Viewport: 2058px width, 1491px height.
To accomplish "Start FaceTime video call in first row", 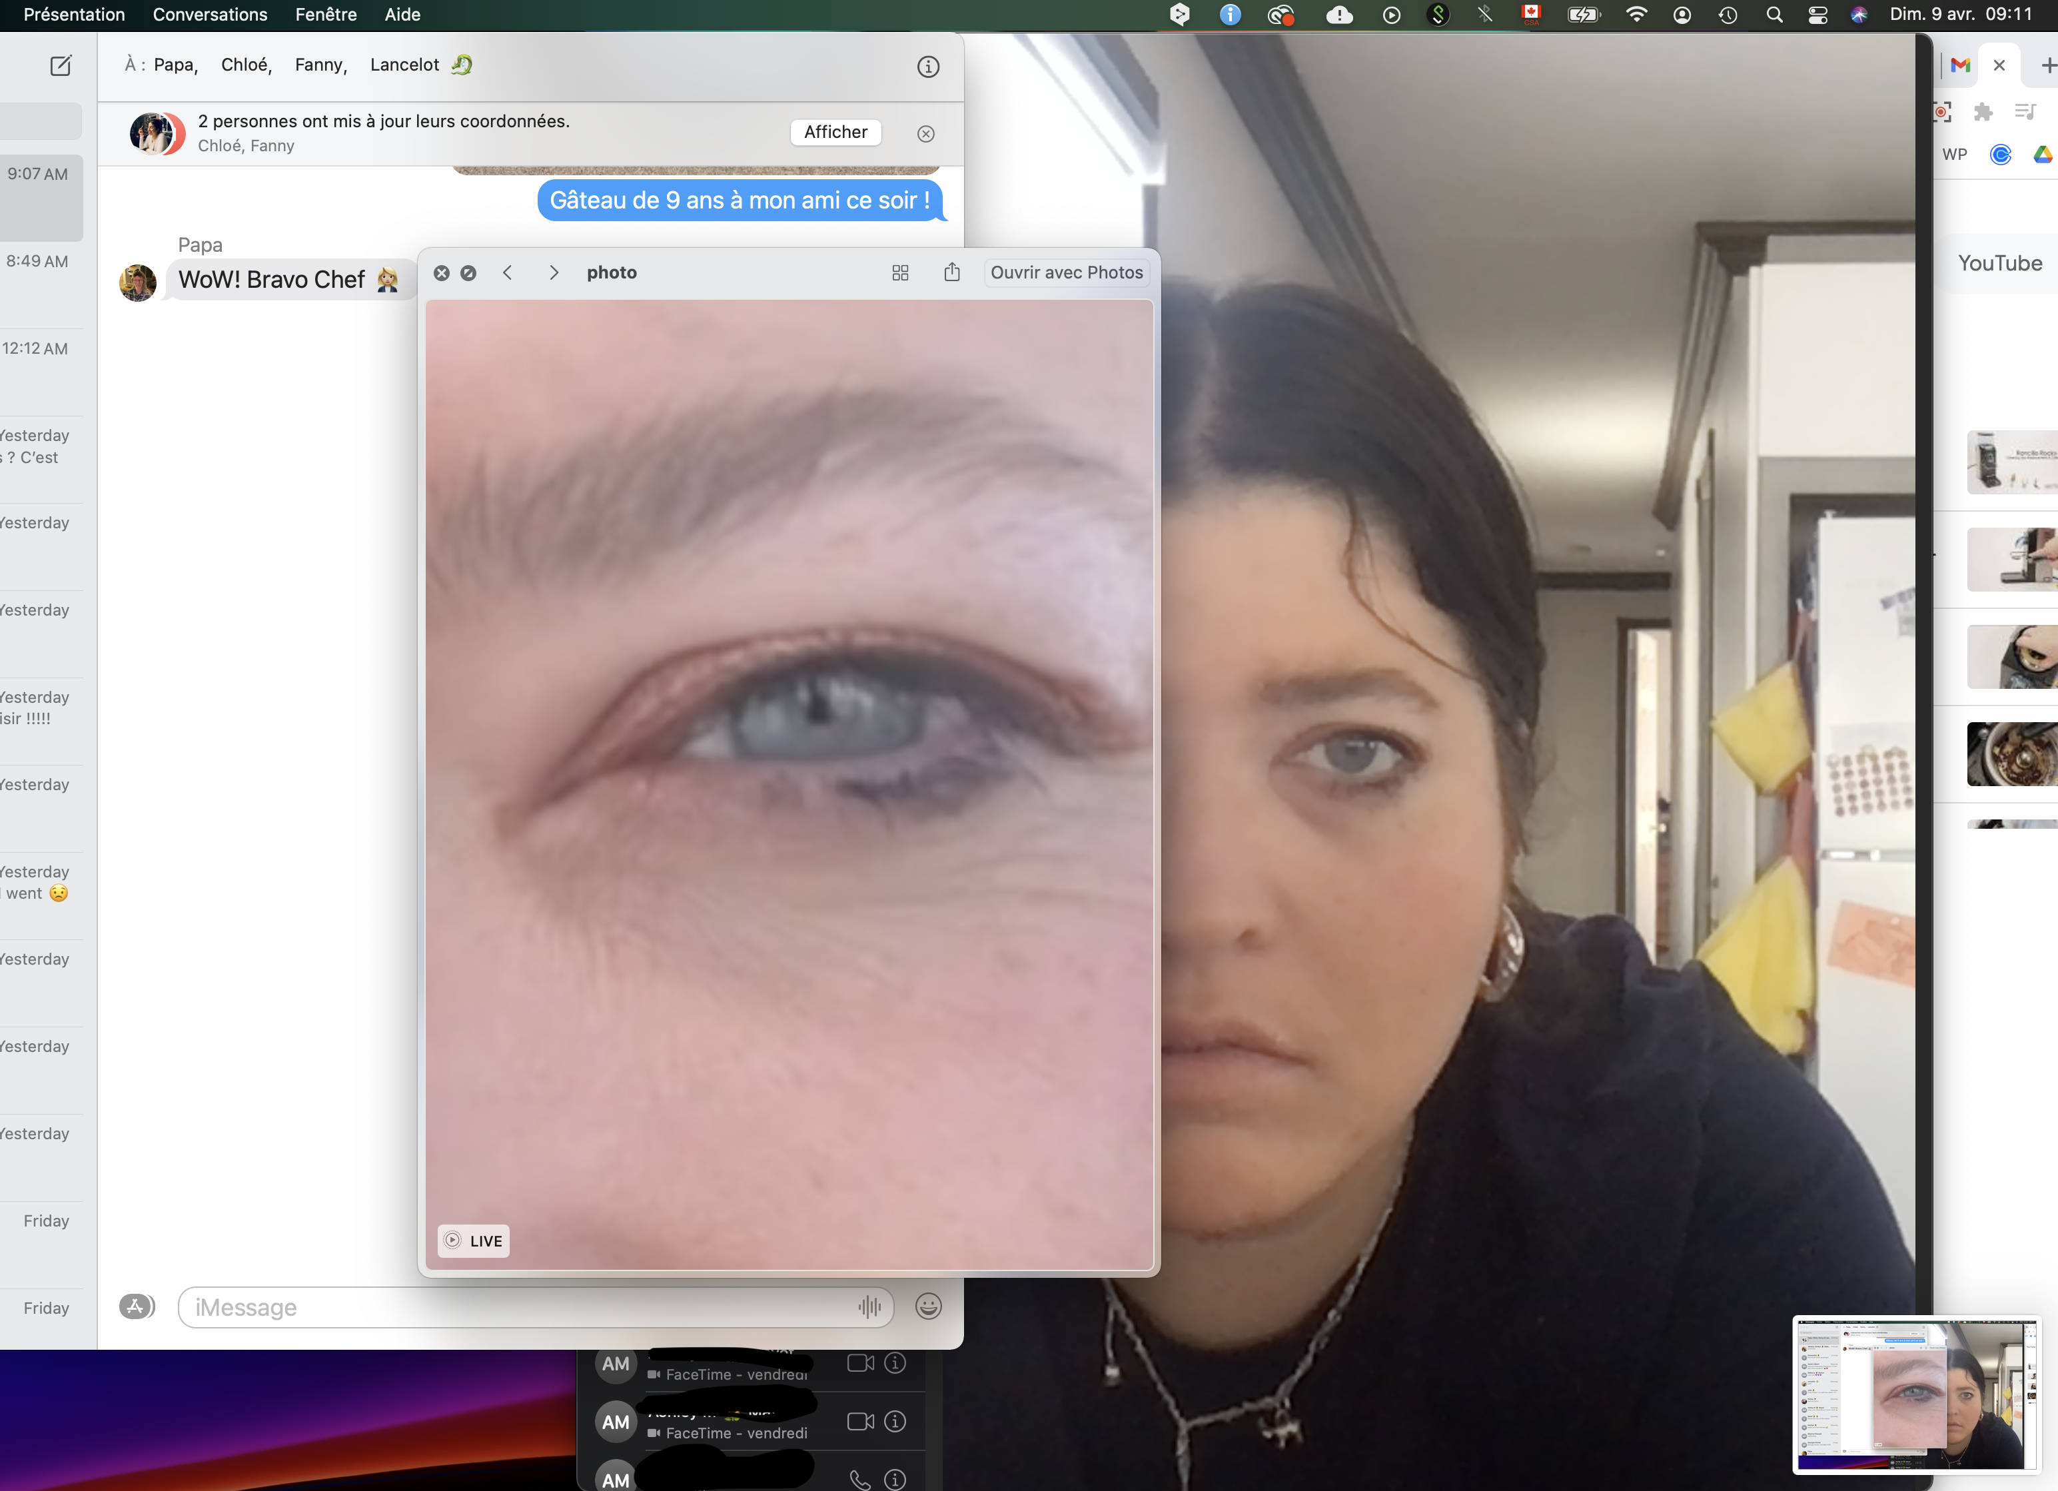I will [859, 1362].
